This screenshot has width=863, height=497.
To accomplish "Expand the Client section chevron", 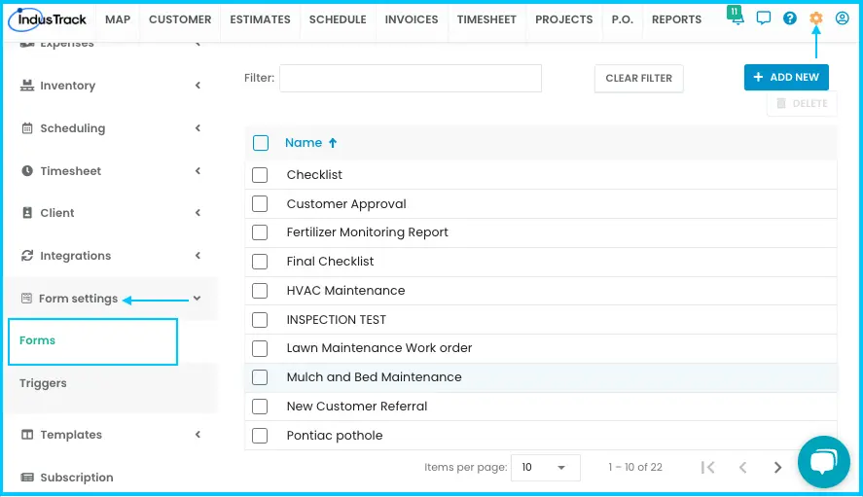I will 198,213.
